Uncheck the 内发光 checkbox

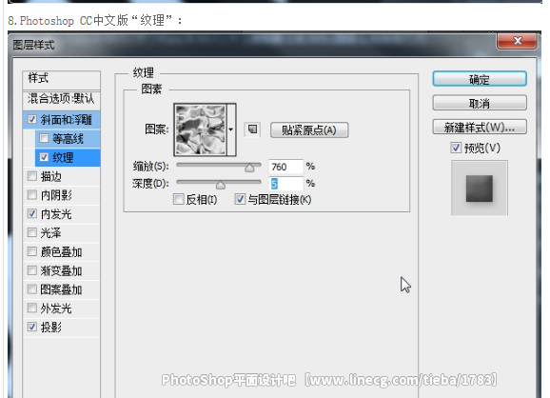(x=32, y=213)
